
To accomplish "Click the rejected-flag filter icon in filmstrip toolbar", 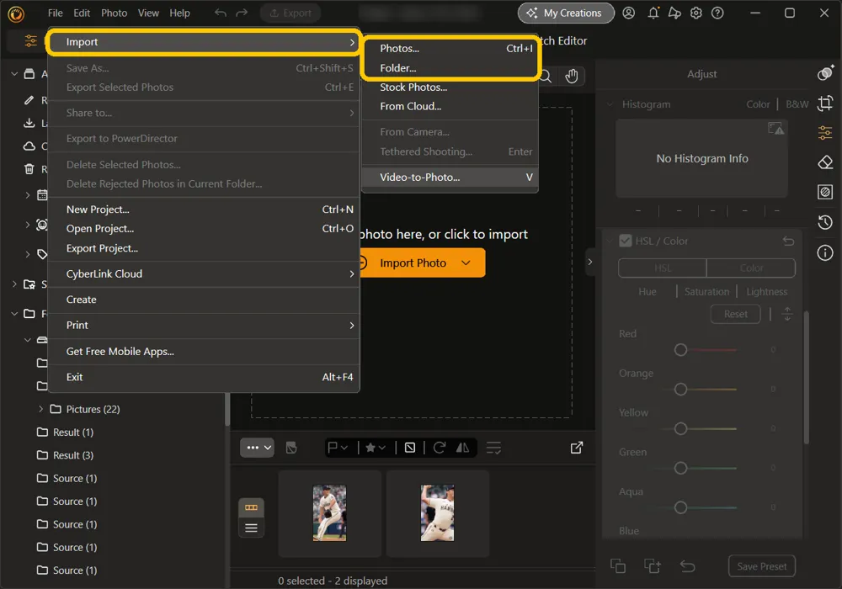I will tap(410, 448).
